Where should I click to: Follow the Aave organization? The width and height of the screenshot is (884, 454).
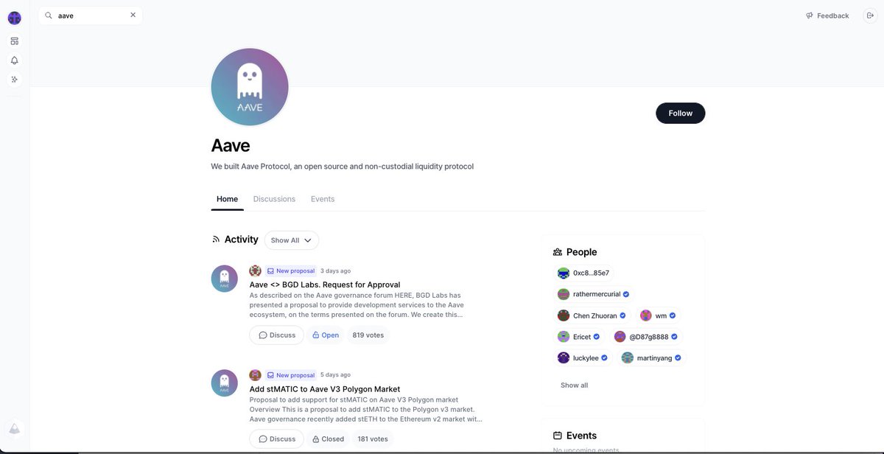point(680,113)
